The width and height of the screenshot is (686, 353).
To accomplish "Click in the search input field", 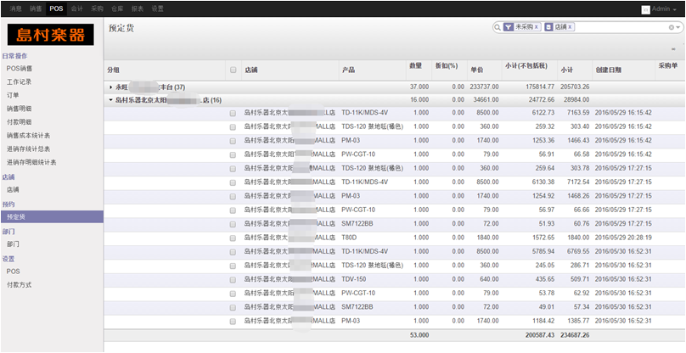I will point(621,27).
